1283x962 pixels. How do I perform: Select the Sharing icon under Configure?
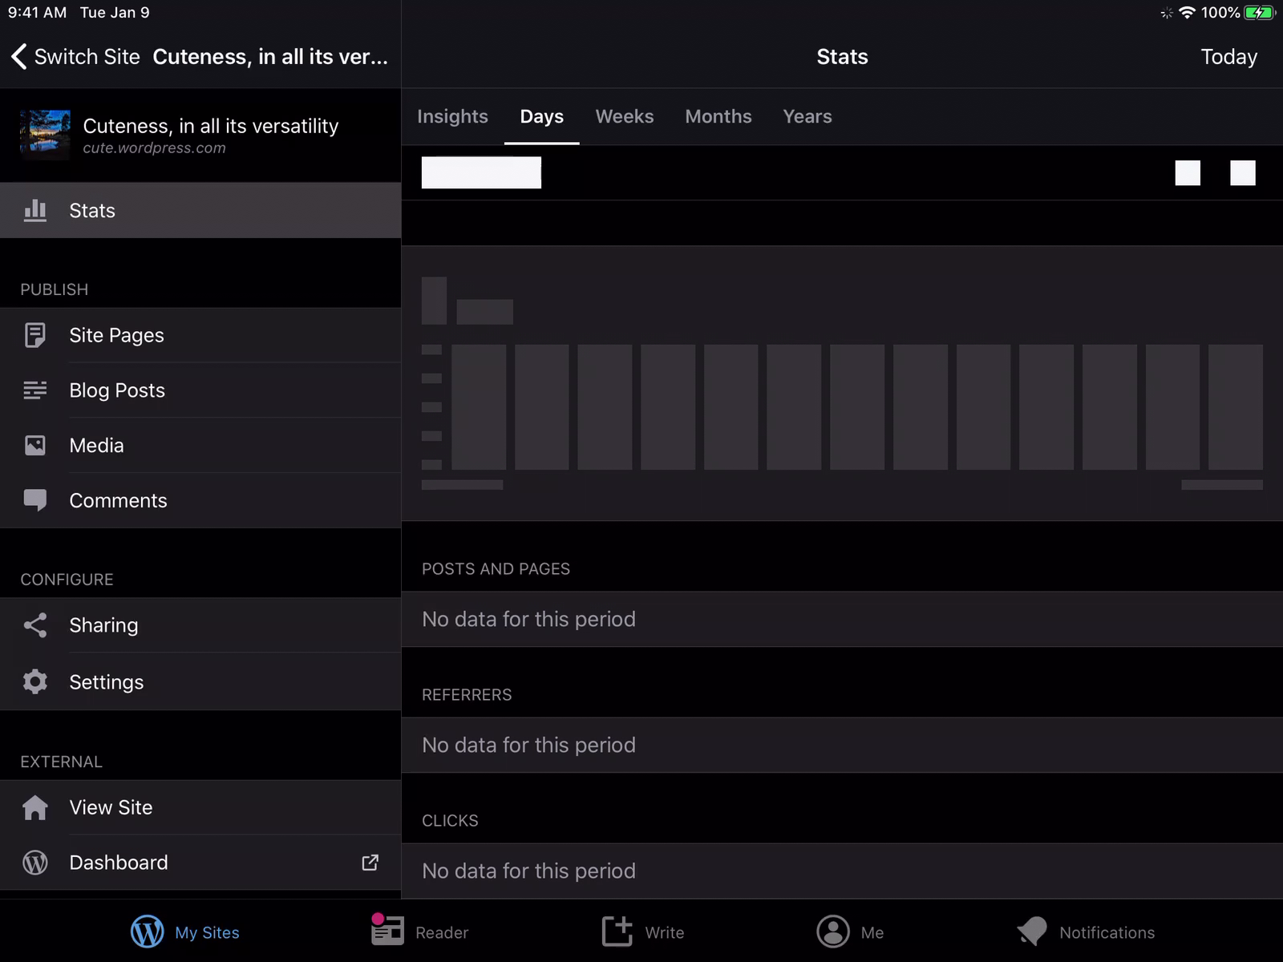tap(35, 625)
